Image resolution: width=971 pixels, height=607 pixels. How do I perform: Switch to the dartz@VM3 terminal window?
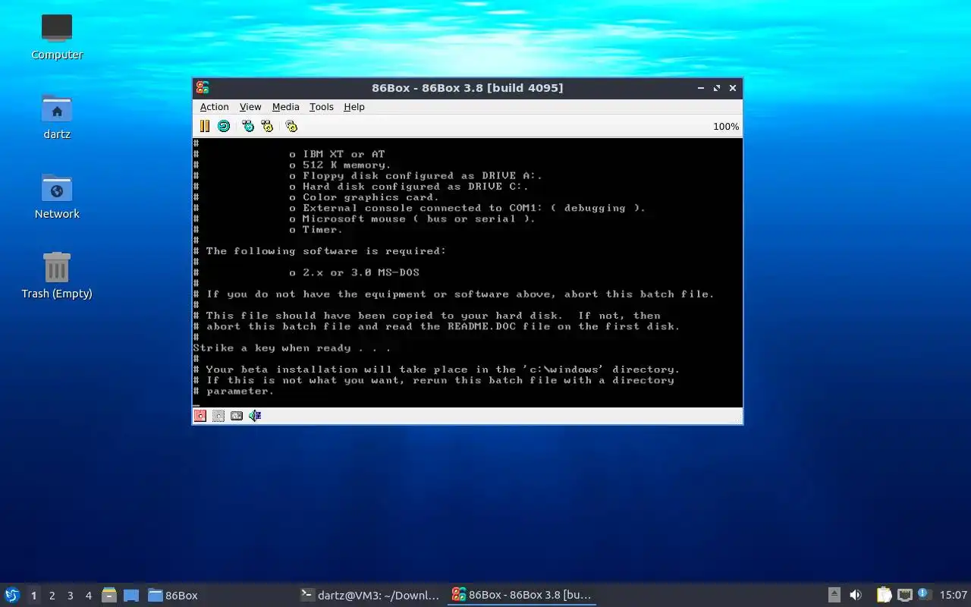(x=370, y=595)
